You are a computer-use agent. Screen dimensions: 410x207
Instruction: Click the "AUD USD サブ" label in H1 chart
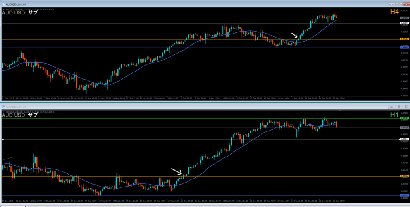(x=20, y=115)
